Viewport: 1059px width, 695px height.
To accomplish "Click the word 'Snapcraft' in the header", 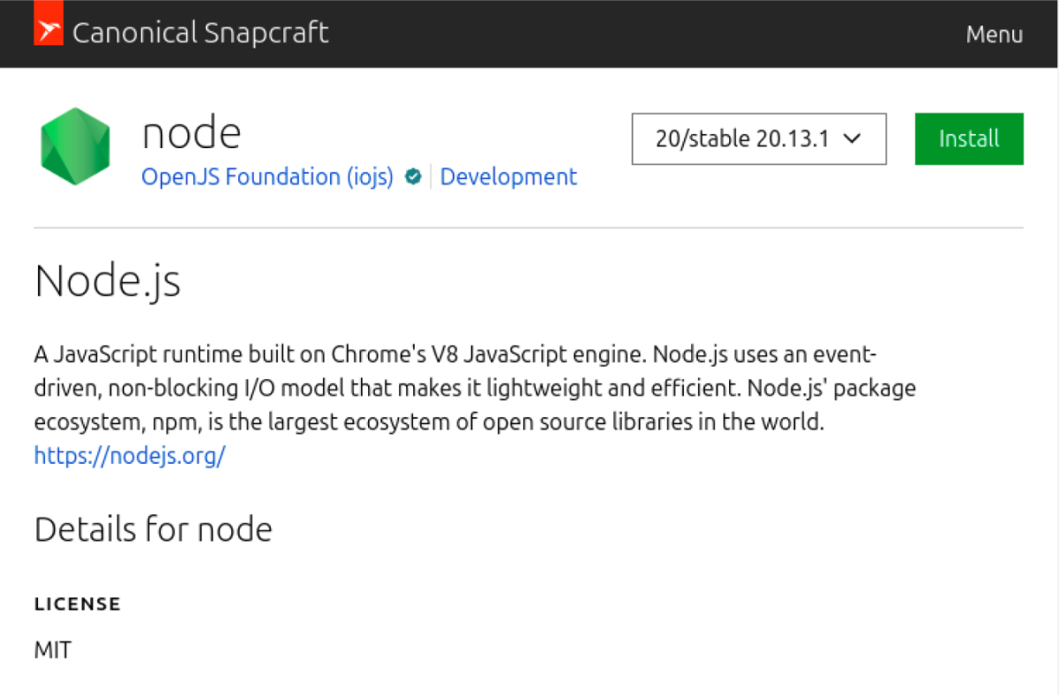I will (x=267, y=34).
